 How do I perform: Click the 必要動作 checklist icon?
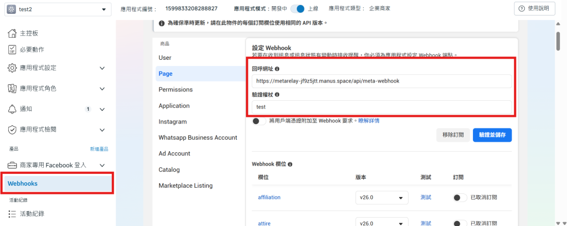coord(12,49)
